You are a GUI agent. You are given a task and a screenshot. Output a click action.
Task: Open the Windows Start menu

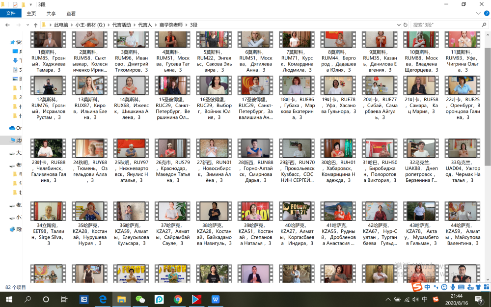tap(9, 300)
